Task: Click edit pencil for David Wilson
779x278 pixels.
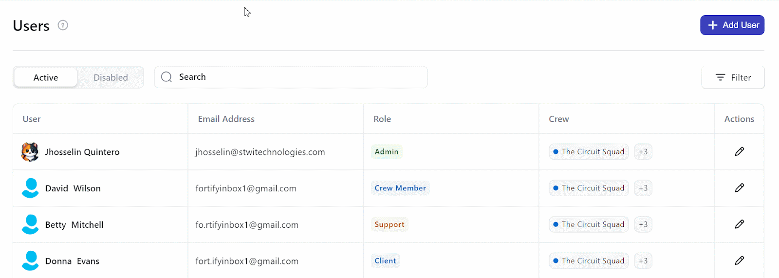Action: click(x=739, y=188)
